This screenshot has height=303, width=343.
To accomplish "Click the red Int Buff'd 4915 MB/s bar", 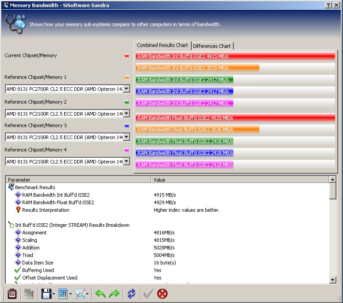I will (x=235, y=56).
